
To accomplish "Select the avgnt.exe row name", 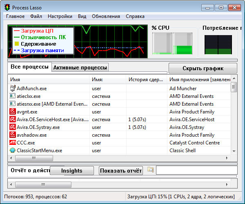I will click(27, 112).
